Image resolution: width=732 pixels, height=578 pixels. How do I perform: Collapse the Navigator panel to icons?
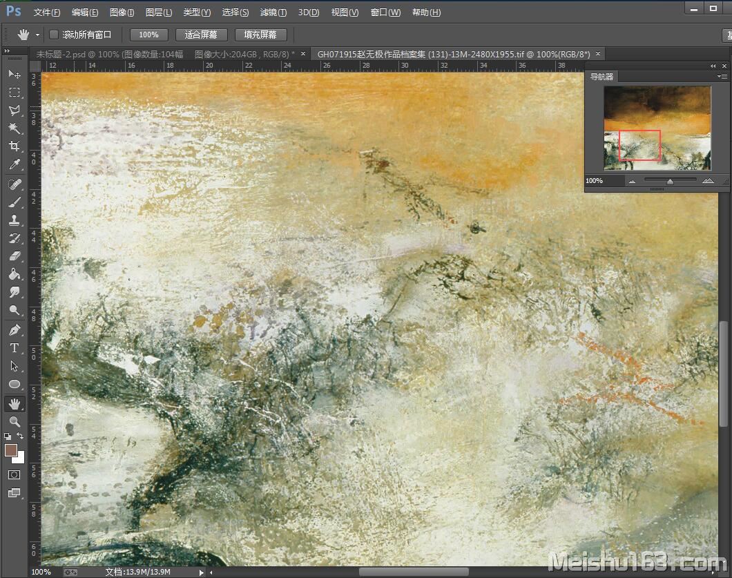tap(713, 66)
